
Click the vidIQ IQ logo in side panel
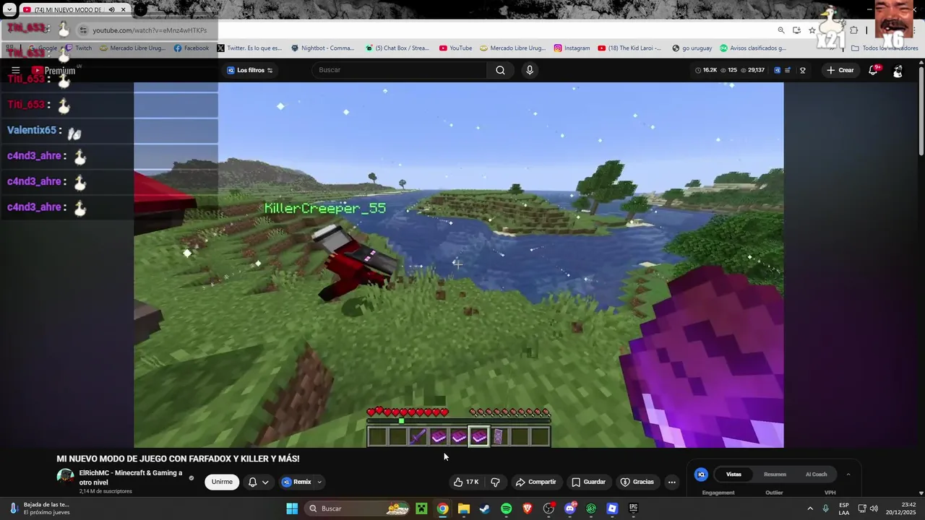tap(700, 474)
